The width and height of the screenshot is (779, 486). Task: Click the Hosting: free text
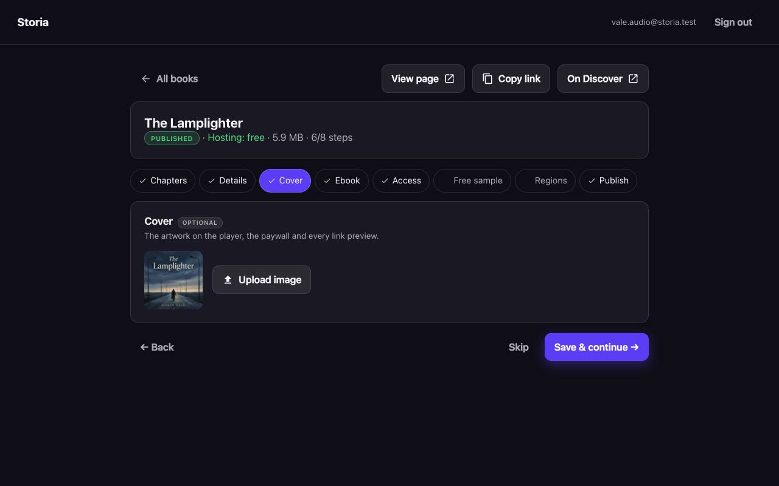(x=236, y=138)
